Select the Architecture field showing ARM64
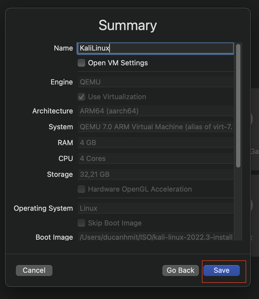The width and height of the screenshot is (259, 299). 155,111
